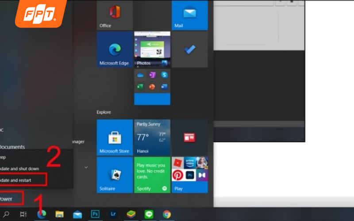Open the red News tile
354x221 pixels.
(190, 137)
